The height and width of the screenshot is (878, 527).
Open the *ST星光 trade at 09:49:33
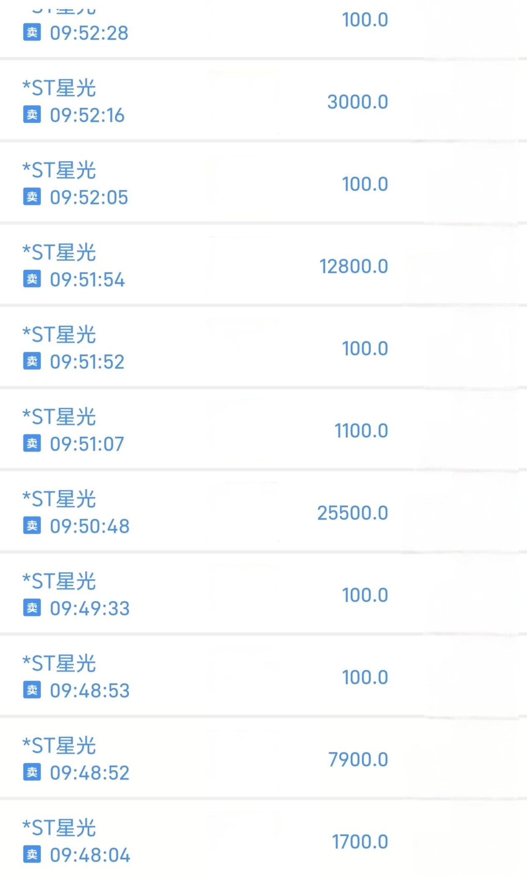tap(263, 594)
